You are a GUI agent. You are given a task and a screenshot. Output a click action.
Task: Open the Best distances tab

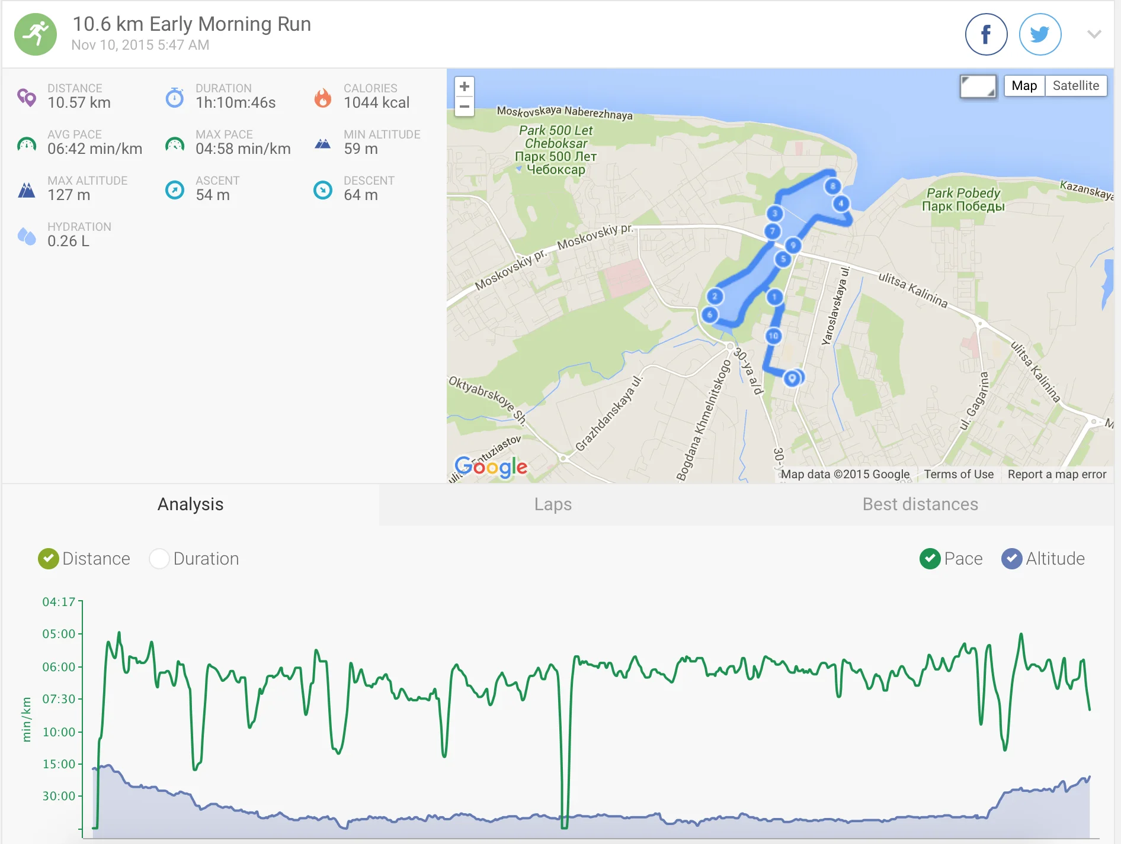(920, 504)
